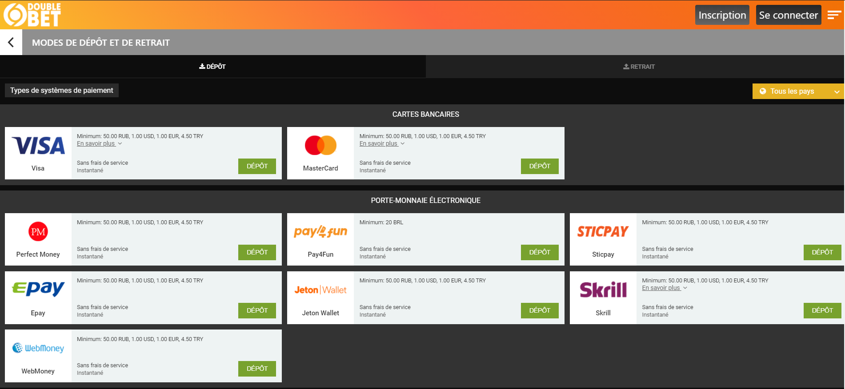
Task: Click the globe icon in country selector
Action: [763, 91]
